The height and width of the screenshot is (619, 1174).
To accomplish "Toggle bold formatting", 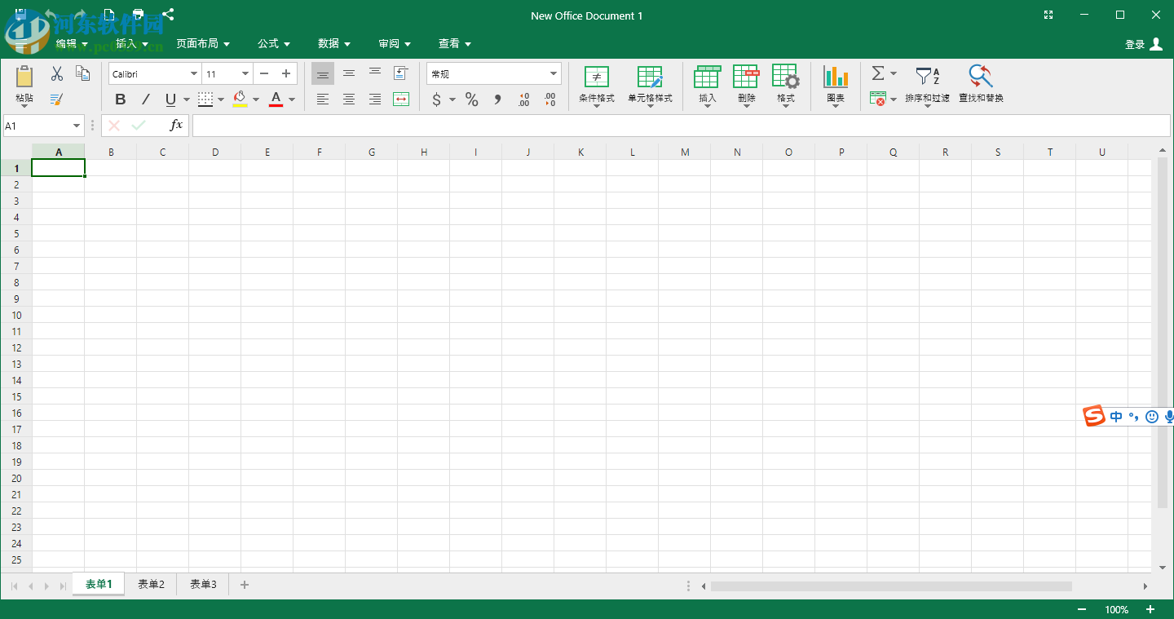I will 120,99.
